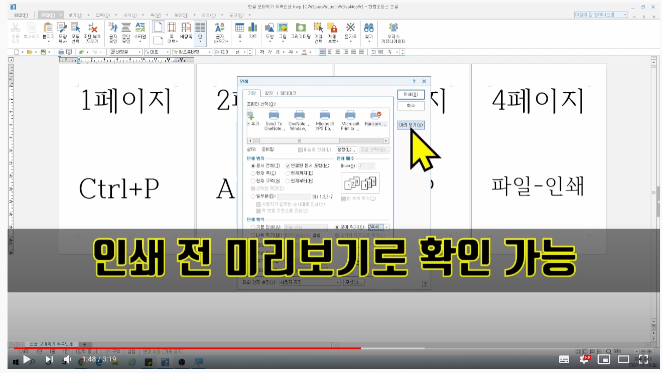Open the 파일 (File) menu
Viewport: 662px width, 373px height.
point(21,15)
